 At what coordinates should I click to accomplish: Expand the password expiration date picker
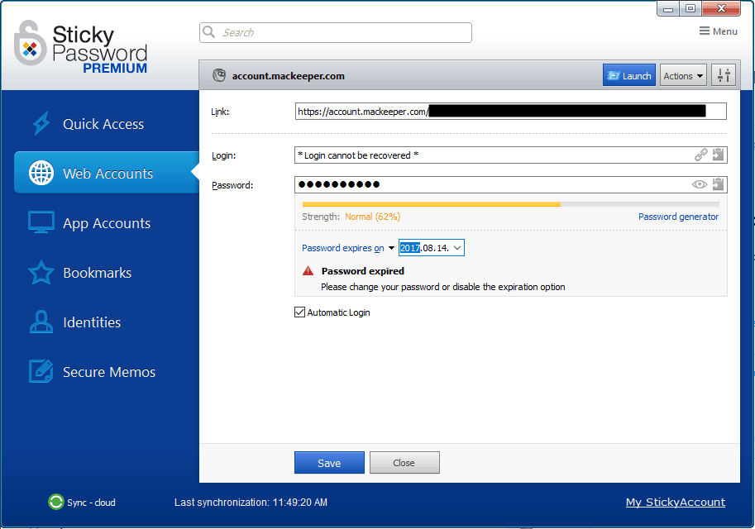(456, 247)
